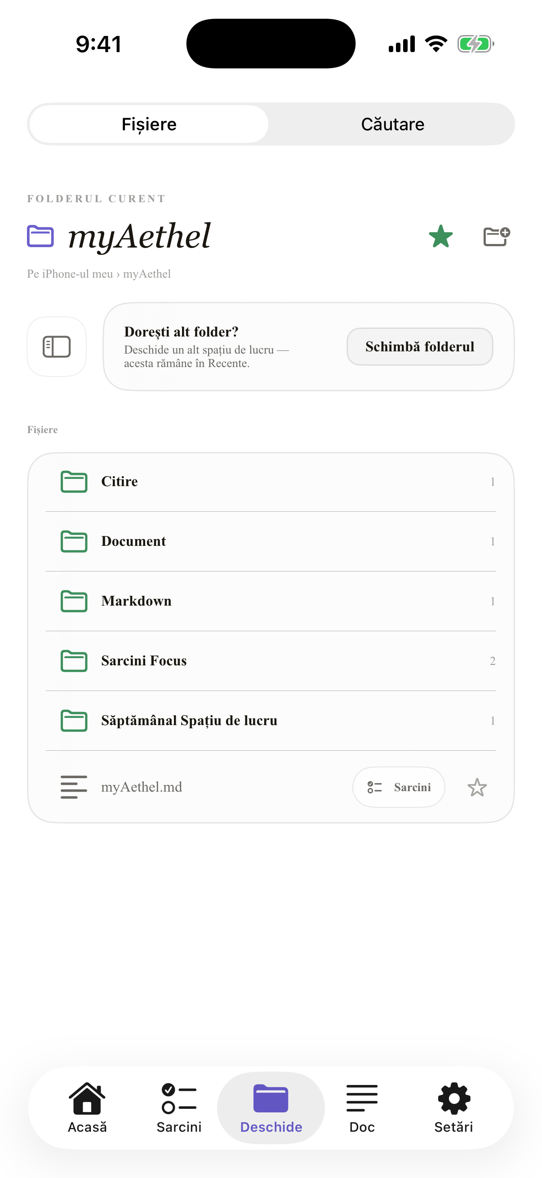Tap the Wi-Fi icon in status bar

click(436, 44)
